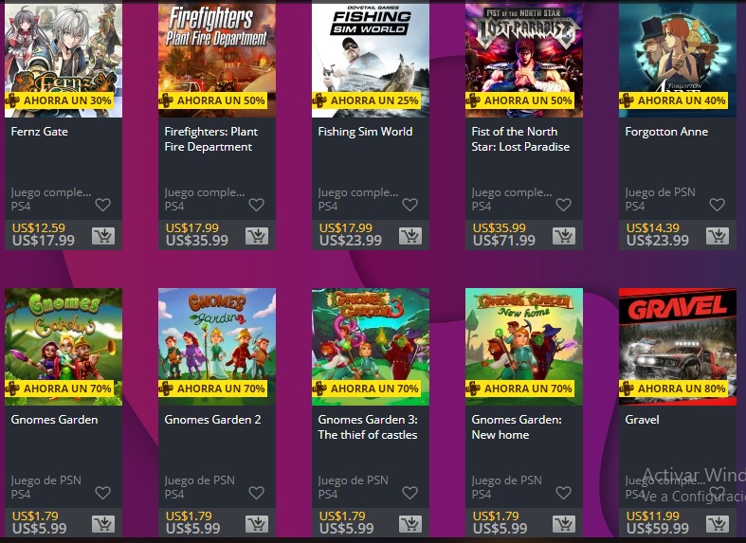Toggle wishlist heart for Fernz Gate
The width and height of the screenshot is (746, 543).
click(102, 205)
